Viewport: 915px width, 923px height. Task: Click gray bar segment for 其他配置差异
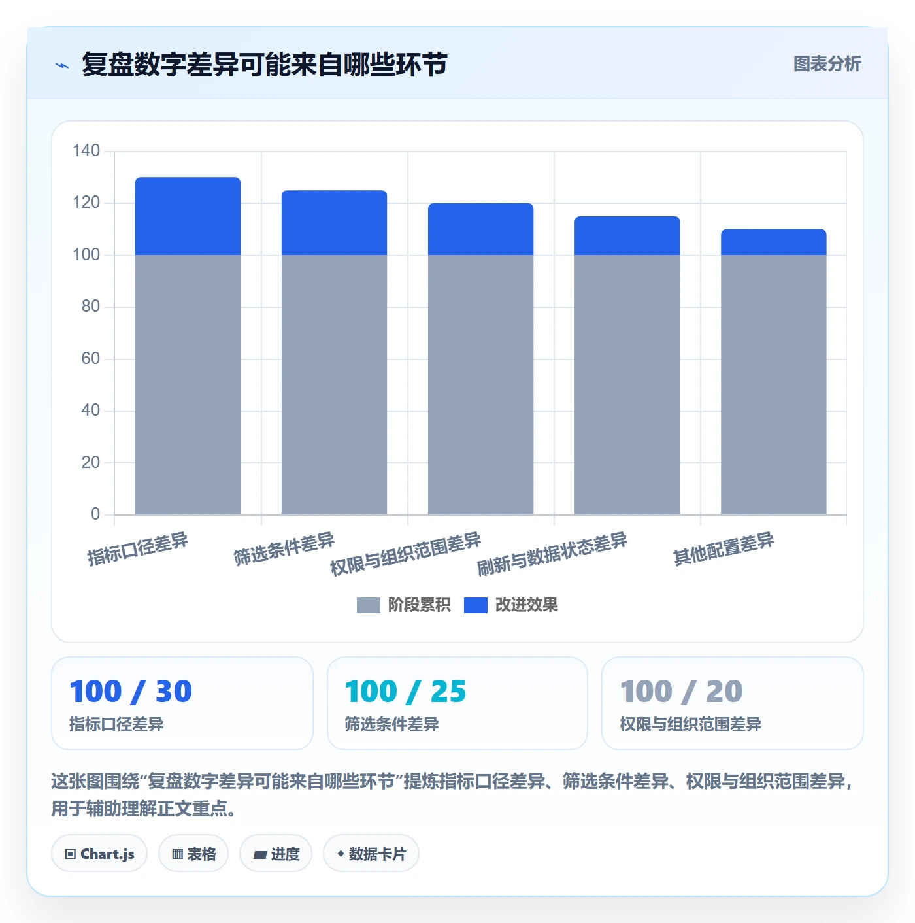click(773, 384)
